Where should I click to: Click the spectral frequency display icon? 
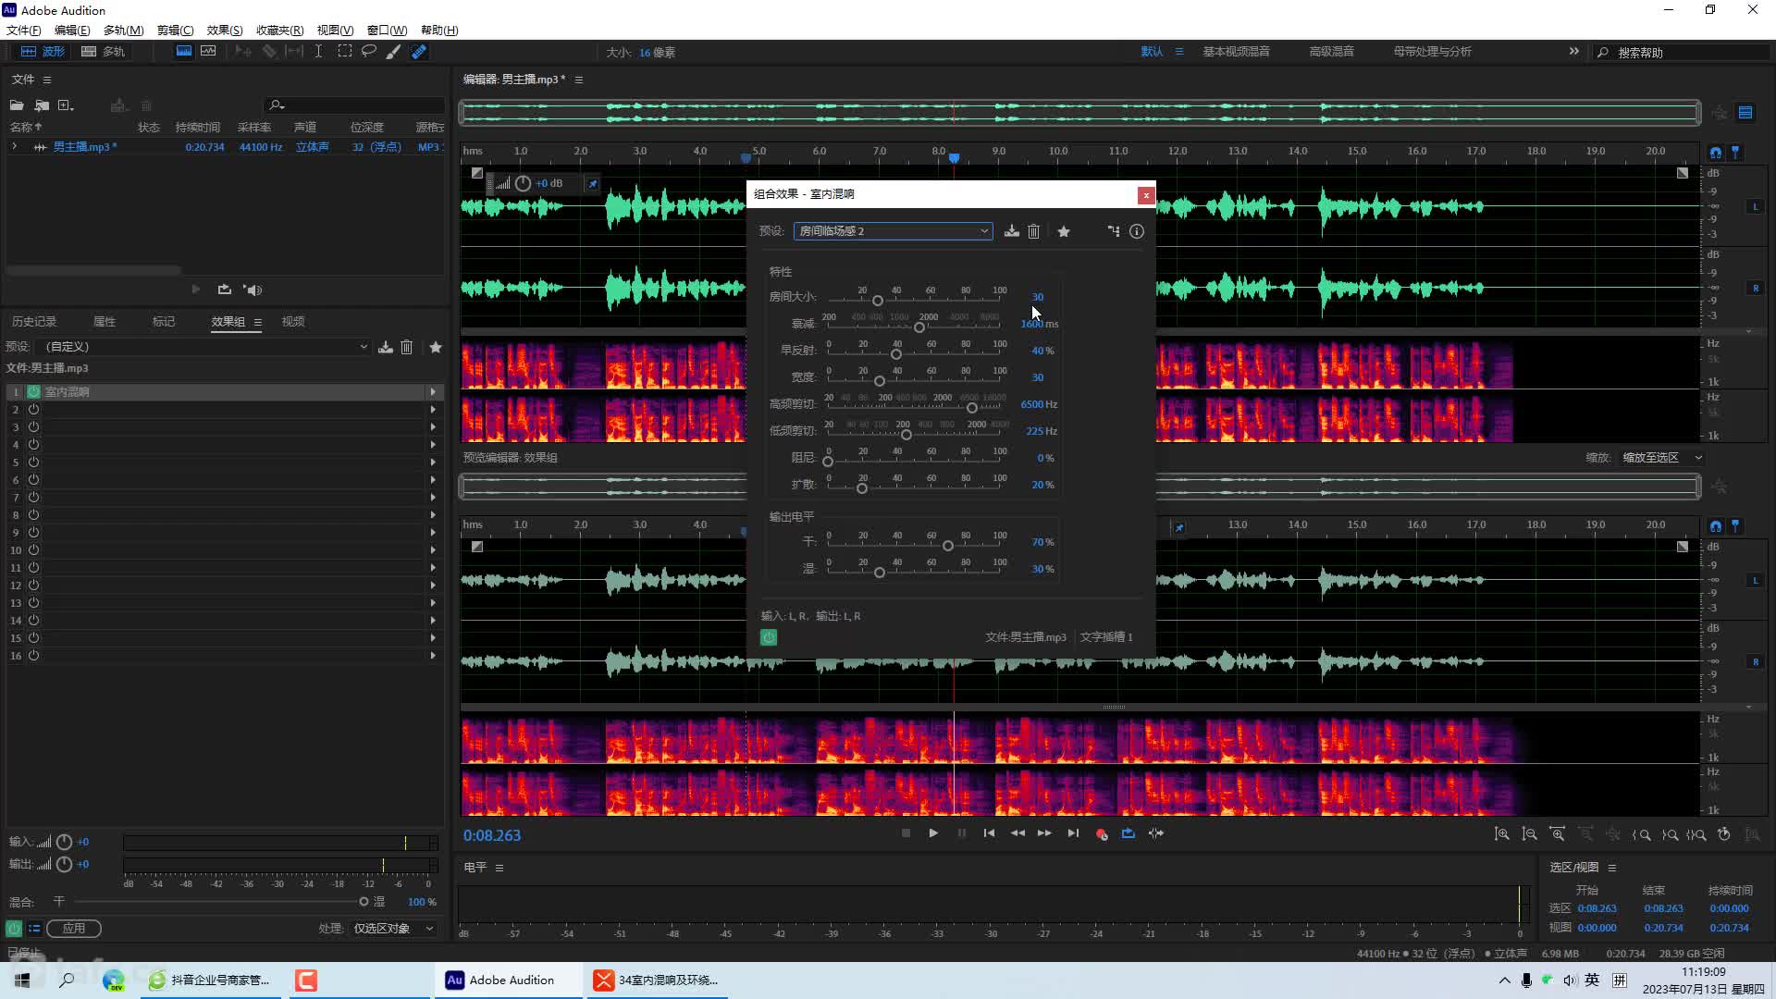181,51
